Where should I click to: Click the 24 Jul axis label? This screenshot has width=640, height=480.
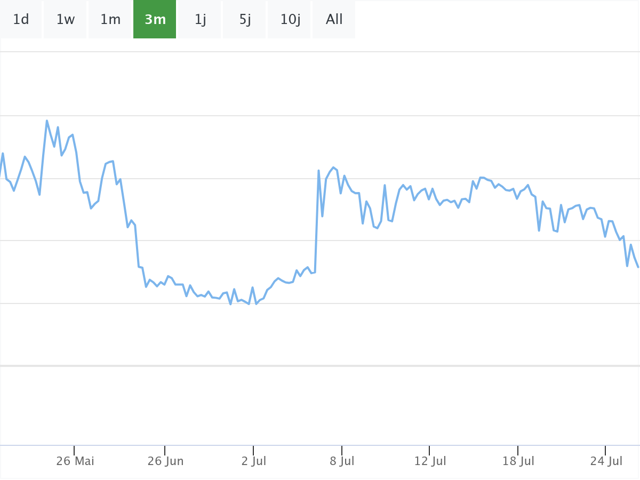pyautogui.click(x=606, y=461)
